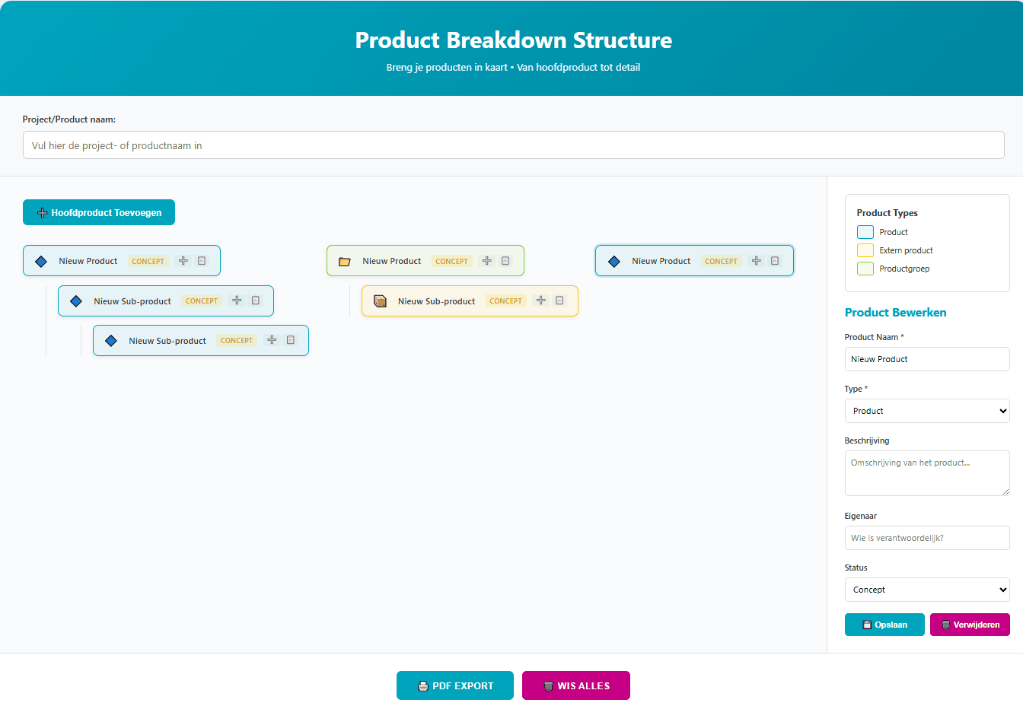
Task: Click the printer icon inside the PDF EXPORT button
Action: tap(423, 685)
